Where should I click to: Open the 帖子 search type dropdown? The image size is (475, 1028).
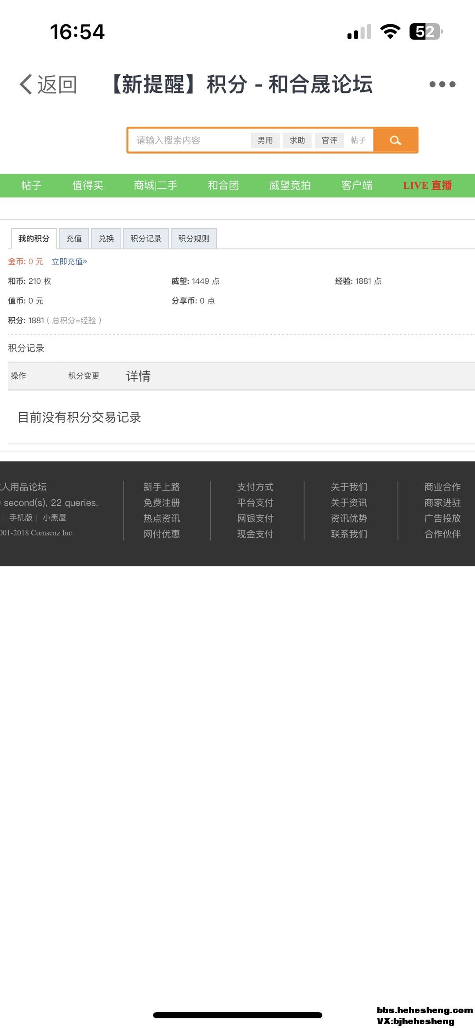(x=358, y=140)
